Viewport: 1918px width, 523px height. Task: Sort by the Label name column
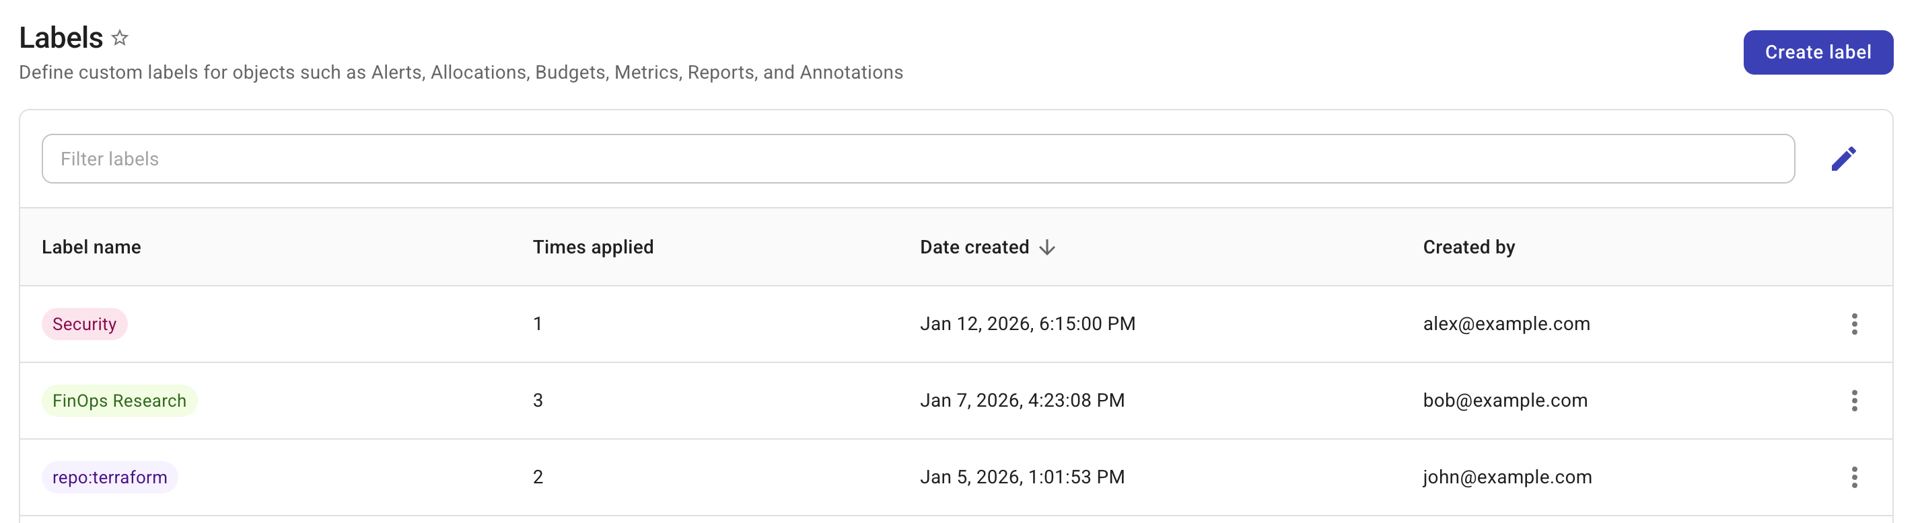[91, 247]
